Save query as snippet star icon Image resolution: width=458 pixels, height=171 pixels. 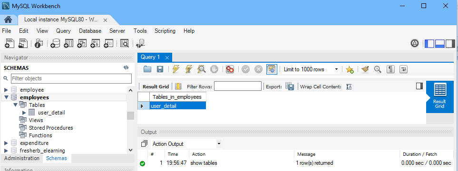coord(350,69)
